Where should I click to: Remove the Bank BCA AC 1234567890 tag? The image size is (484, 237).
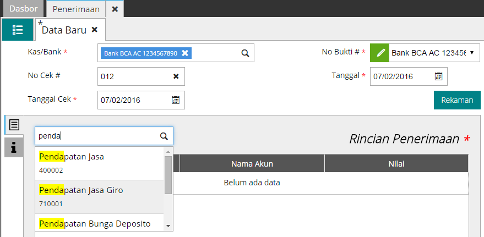point(186,53)
